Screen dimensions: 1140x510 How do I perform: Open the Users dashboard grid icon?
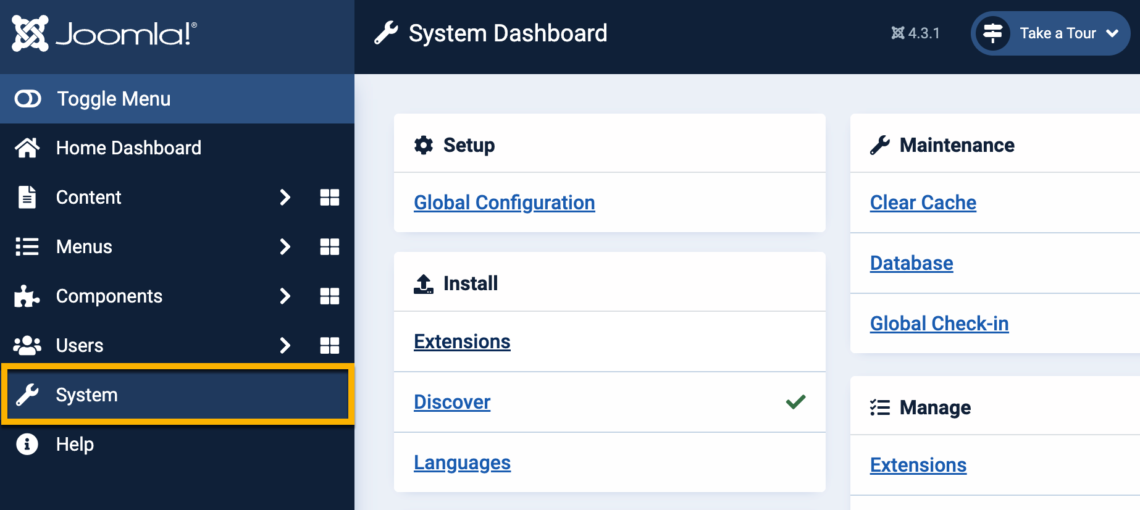pos(329,346)
